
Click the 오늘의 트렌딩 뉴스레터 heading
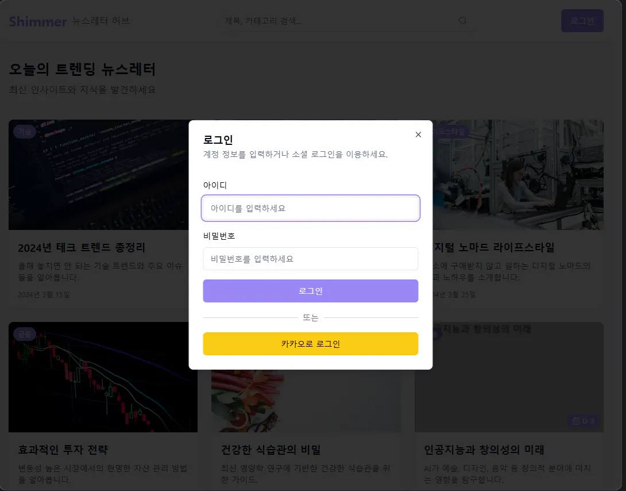pos(82,70)
